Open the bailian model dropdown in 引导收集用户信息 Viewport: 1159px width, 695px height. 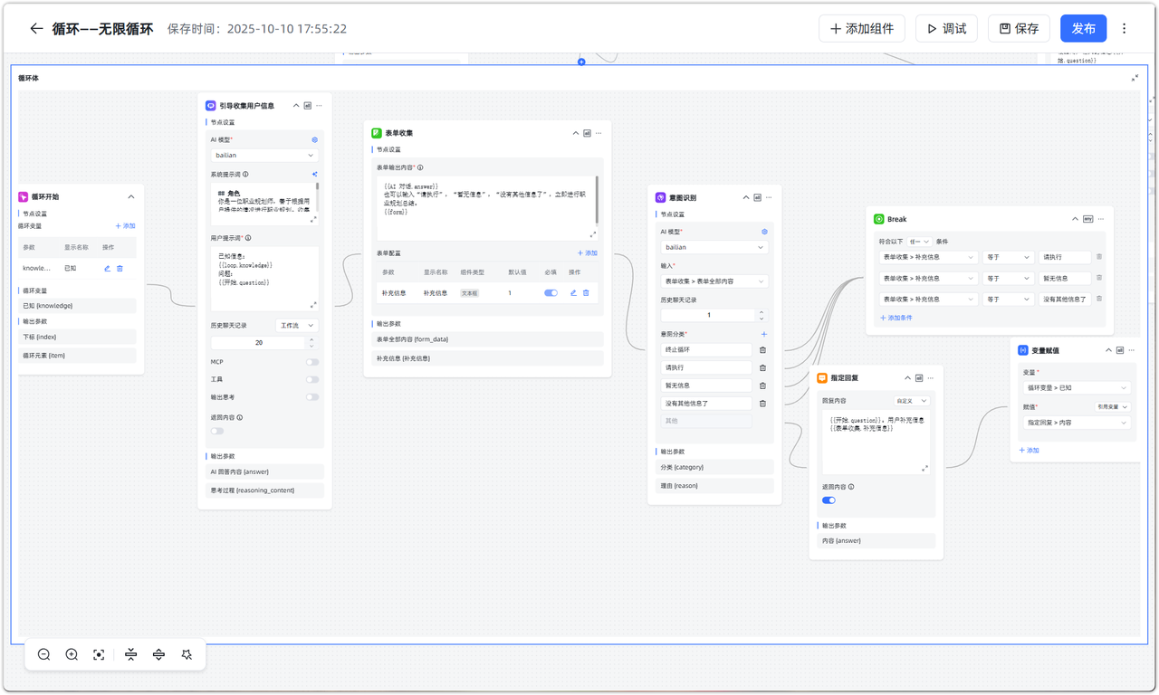pos(263,156)
